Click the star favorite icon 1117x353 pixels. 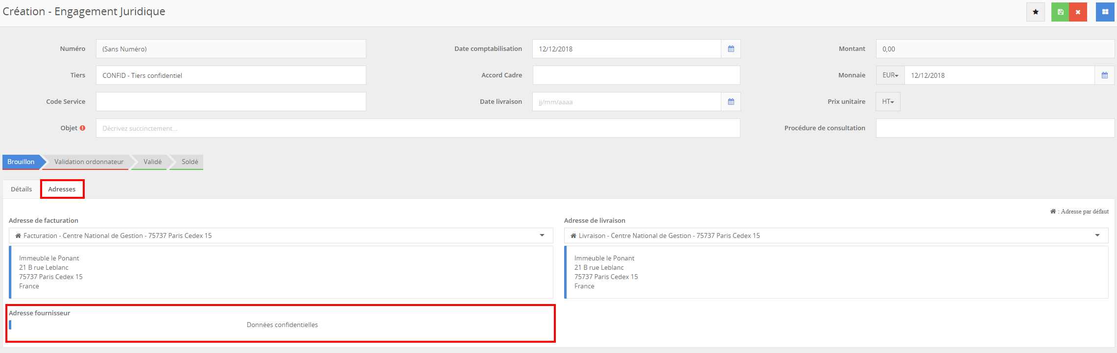[1035, 12]
